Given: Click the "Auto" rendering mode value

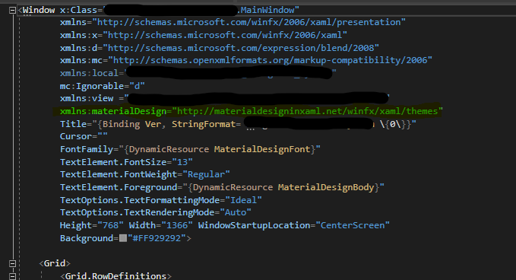Looking at the screenshot, I should point(236,212).
